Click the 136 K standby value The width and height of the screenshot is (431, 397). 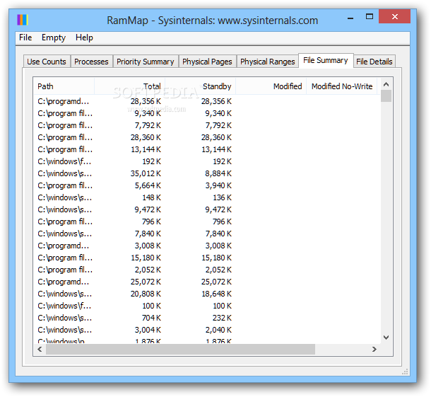[x=222, y=197]
